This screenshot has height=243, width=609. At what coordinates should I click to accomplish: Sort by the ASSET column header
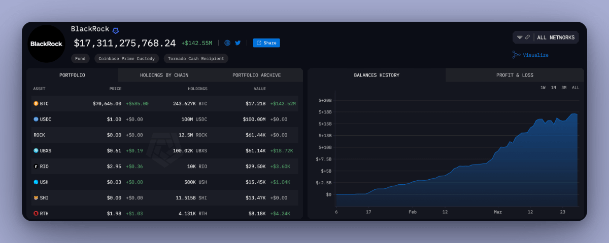click(39, 89)
